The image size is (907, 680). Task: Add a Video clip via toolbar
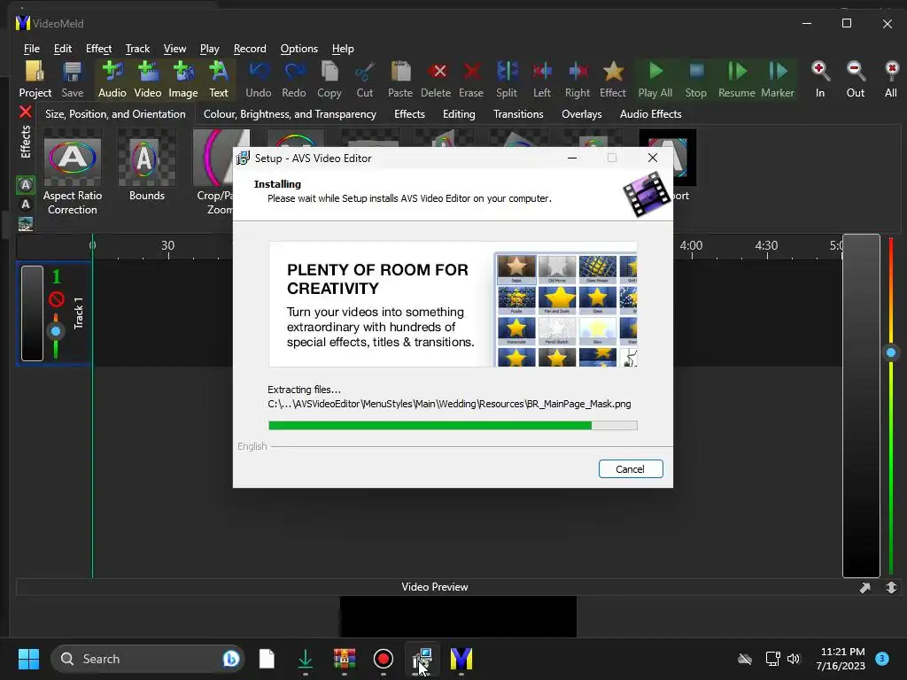coord(148,79)
